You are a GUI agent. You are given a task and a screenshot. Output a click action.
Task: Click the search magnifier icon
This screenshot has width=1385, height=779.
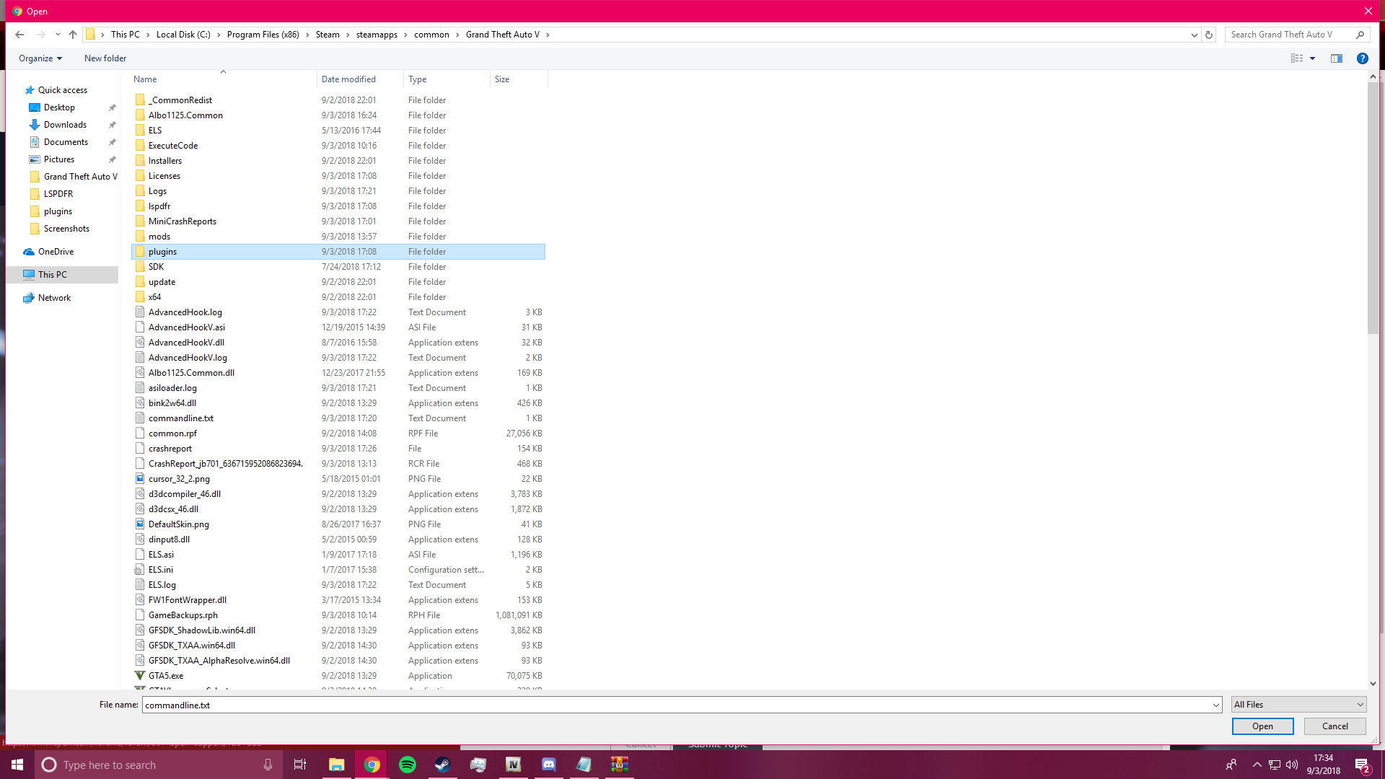1360,35
